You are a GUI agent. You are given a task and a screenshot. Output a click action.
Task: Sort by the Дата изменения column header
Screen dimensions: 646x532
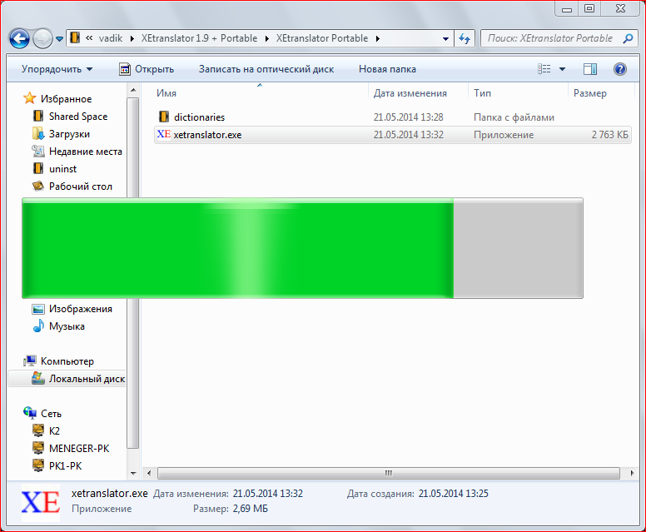click(410, 93)
